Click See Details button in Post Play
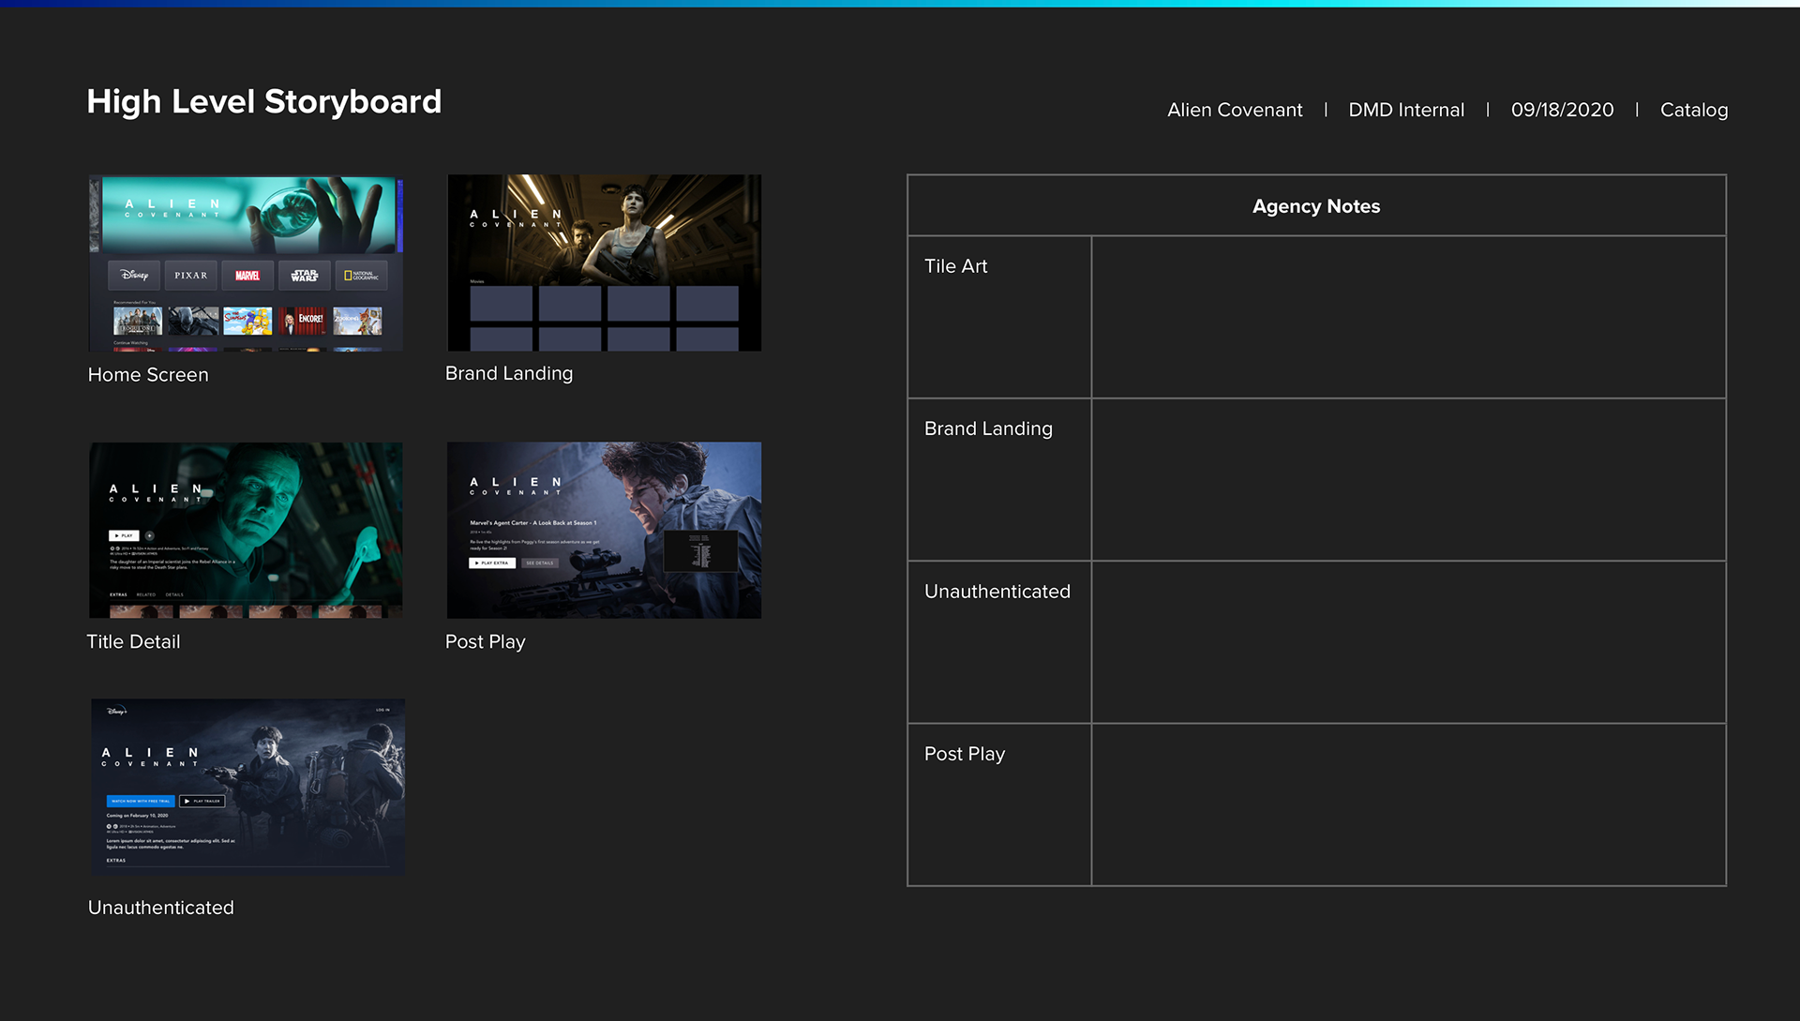 [x=539, y=563]
